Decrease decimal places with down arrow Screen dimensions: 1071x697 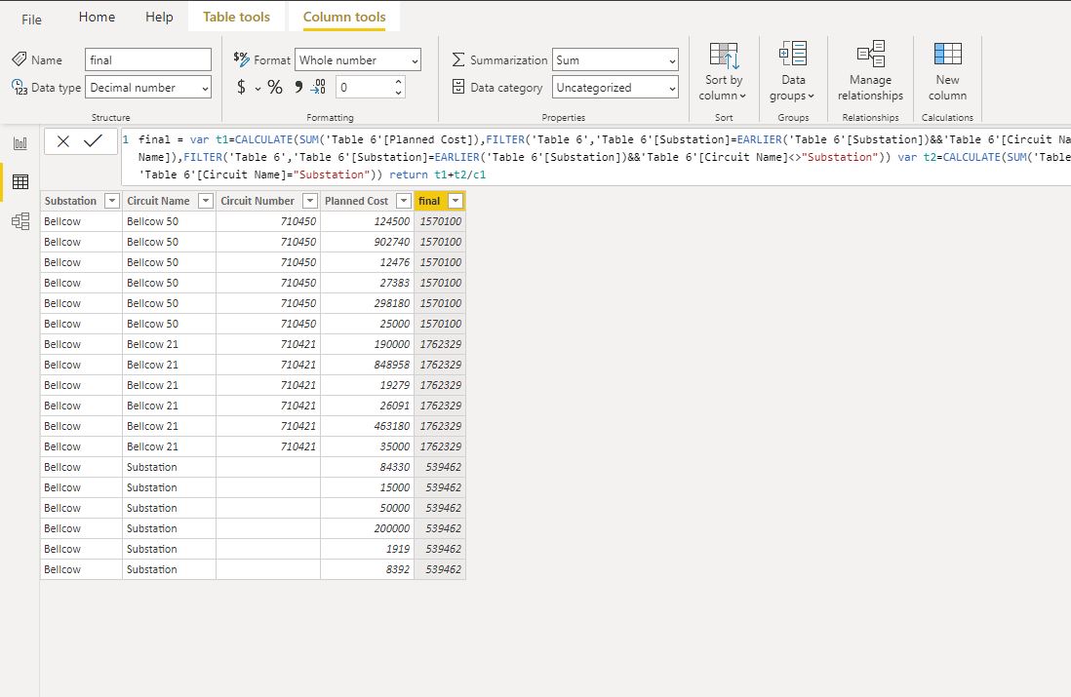(398, 93)
